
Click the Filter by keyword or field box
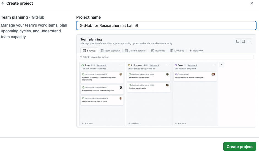166,57
